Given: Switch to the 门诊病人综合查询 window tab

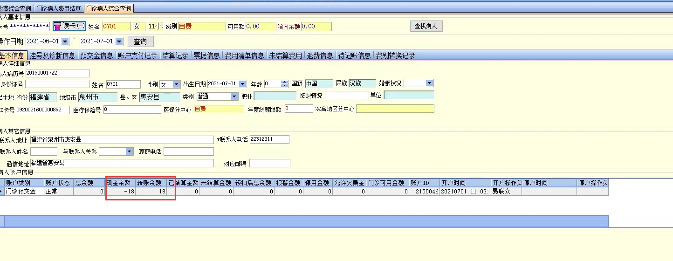Looking at the screenshot, I should pyautogui.click(x=108, y=8).
